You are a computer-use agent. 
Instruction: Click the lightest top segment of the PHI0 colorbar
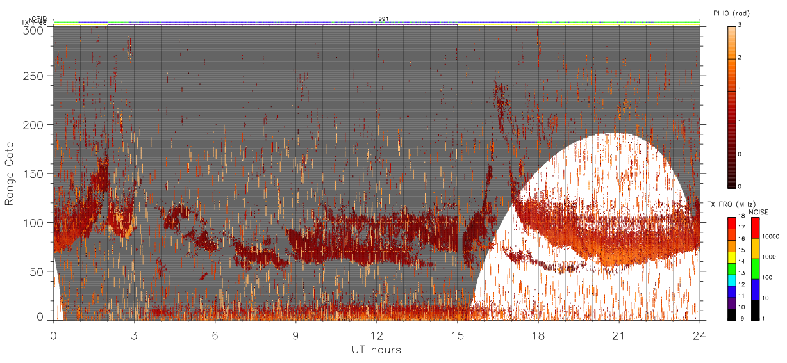point(732,42)
